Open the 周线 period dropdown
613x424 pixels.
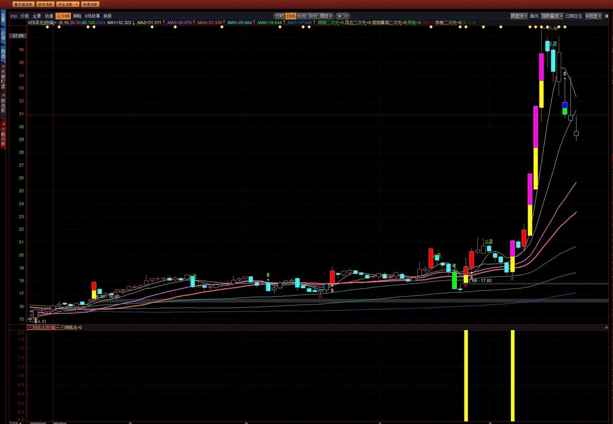pyautogui.click(x=326, y=16)
